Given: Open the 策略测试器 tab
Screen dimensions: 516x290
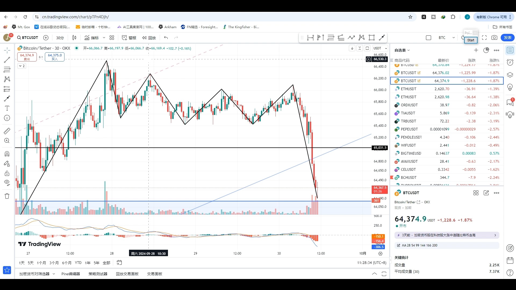Looking at the screenshot, I should [98, 274].
